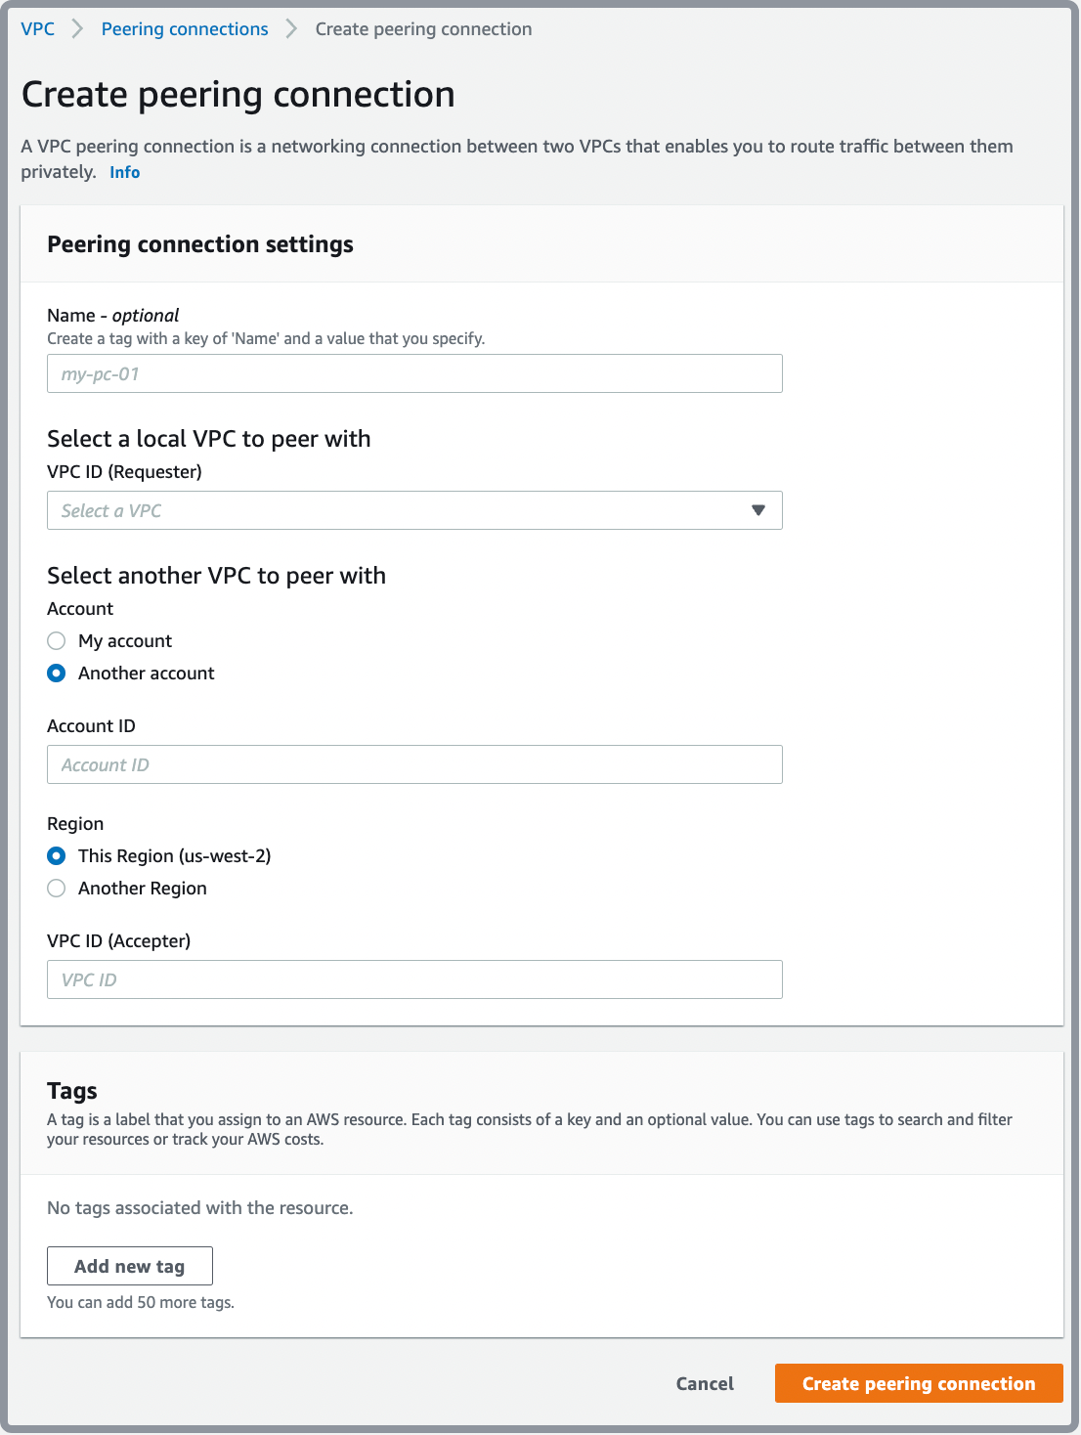Choose This Region (us-west-2) option
Screen dimensions: 1081x1435
click(57, 855)
